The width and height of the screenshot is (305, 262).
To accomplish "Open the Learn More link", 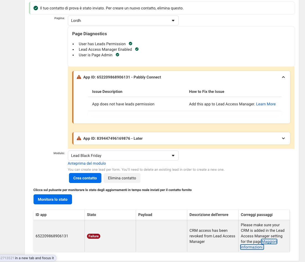I will 266,104.
